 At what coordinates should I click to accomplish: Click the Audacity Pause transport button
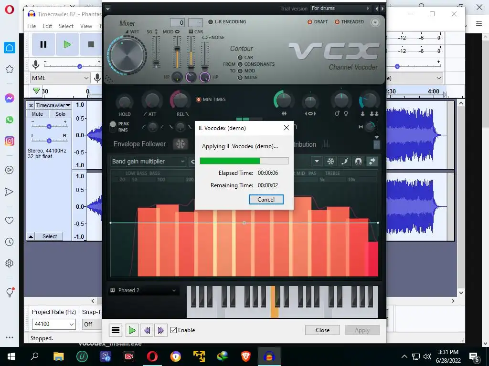[x=43, y=44]
